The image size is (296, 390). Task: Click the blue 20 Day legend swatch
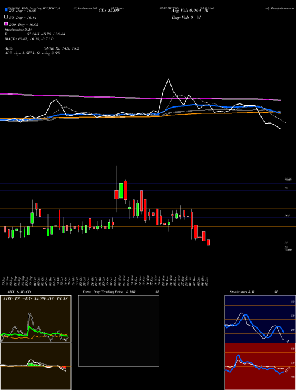(x=6, y=9)
